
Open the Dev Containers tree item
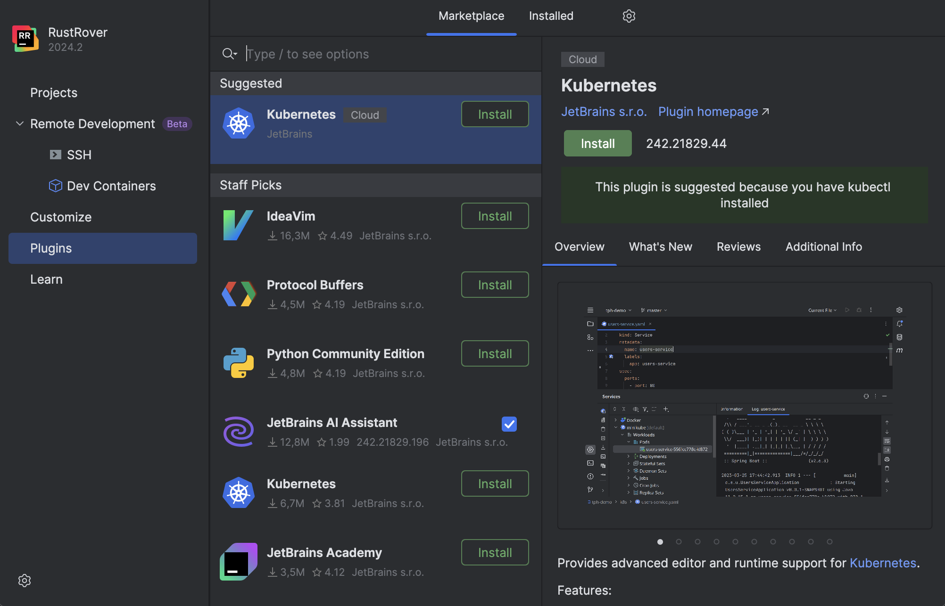pos(111,186)
